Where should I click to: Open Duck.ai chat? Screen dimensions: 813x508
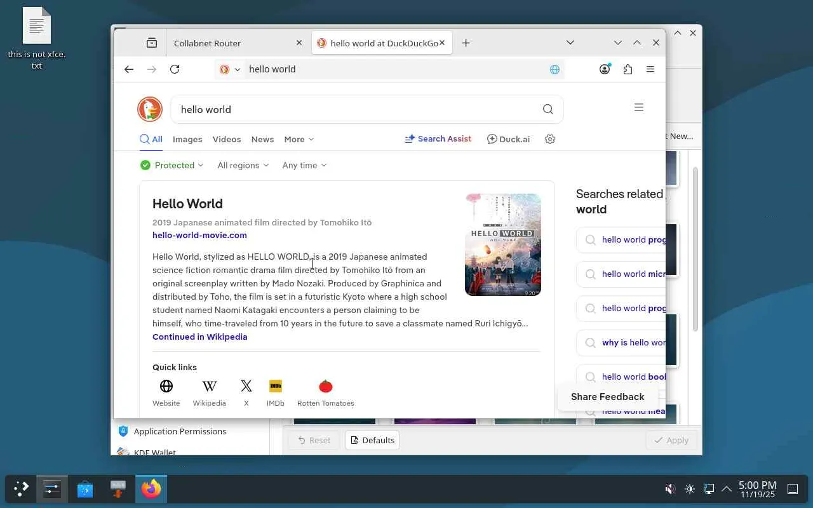coord(508,139)
